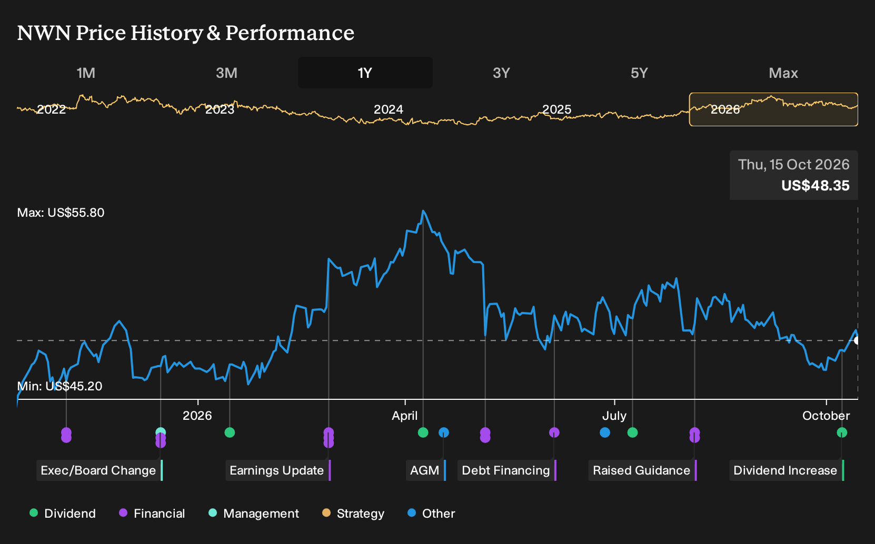Toggle the Management legend filter

[x=254, y=513]
